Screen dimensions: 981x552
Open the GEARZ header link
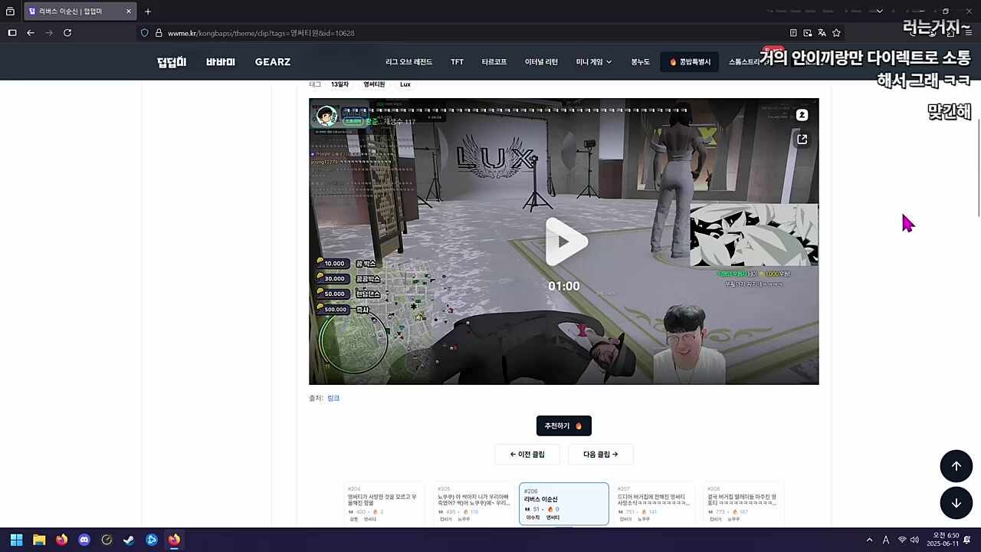(x=273, y=62)
